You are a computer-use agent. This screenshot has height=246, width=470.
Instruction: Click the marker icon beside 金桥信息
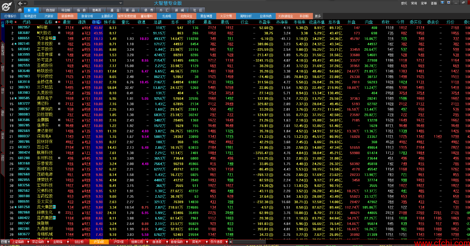tap(59, 82)
